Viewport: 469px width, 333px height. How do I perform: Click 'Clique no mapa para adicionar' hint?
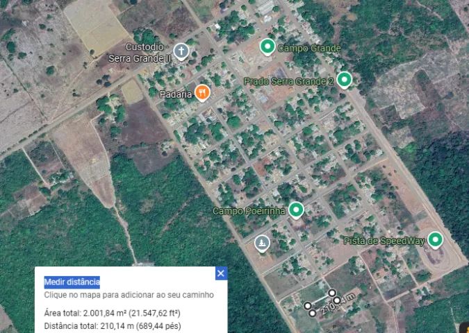click(129, 295)
